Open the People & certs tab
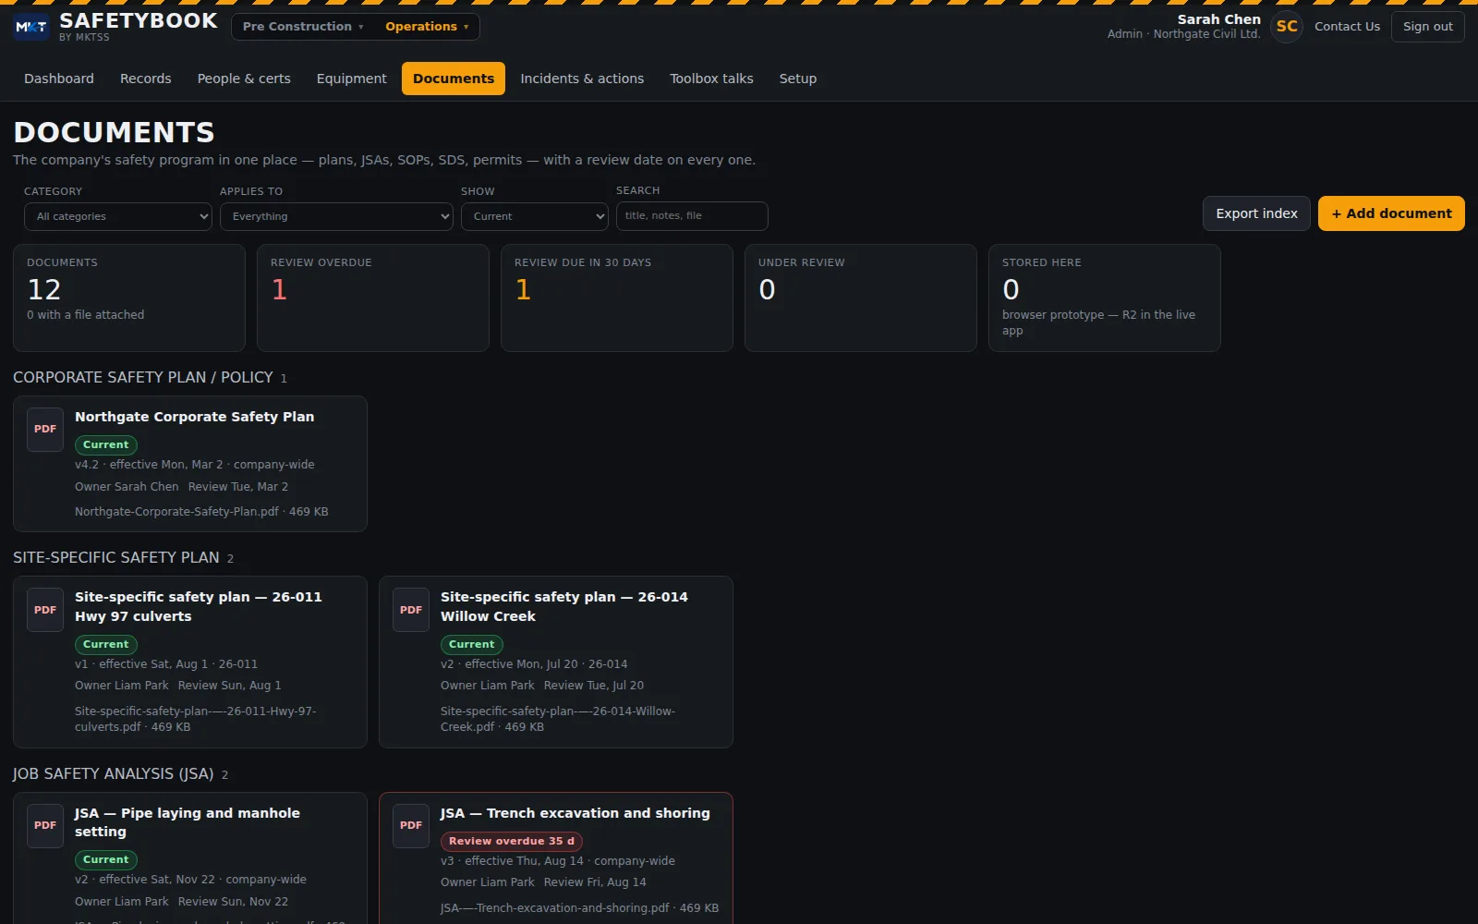Image resolution: width=1478 pixels, height=924 pixels. pos(244,79)
